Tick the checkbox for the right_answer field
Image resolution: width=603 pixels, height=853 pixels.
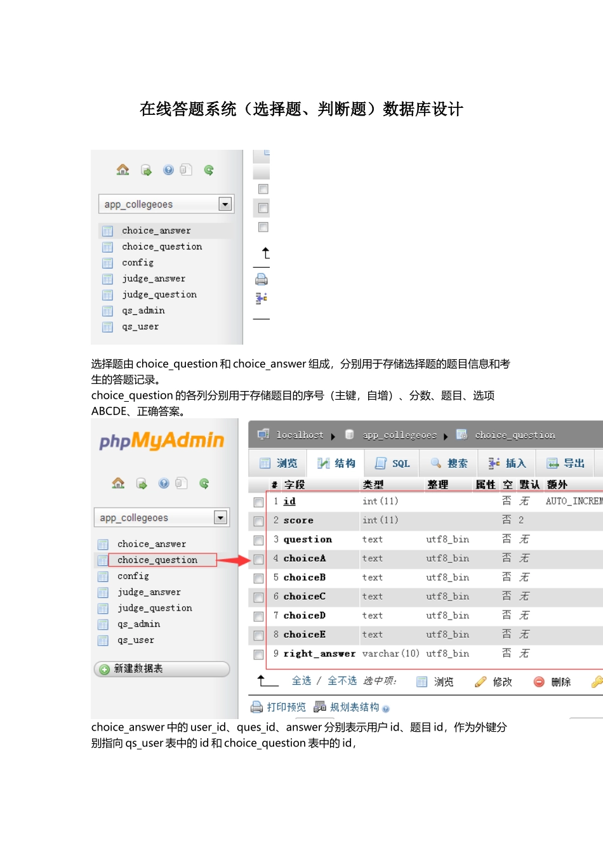pyautogui.click(x=258, y=654)
